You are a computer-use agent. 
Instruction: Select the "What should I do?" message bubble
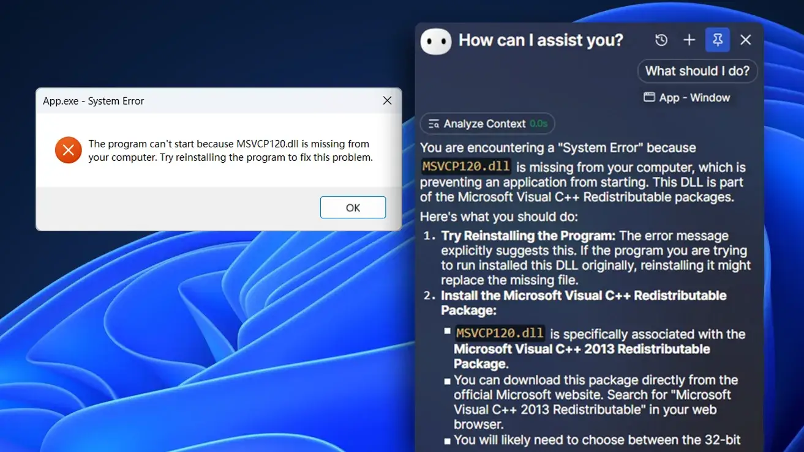[697, 71]
